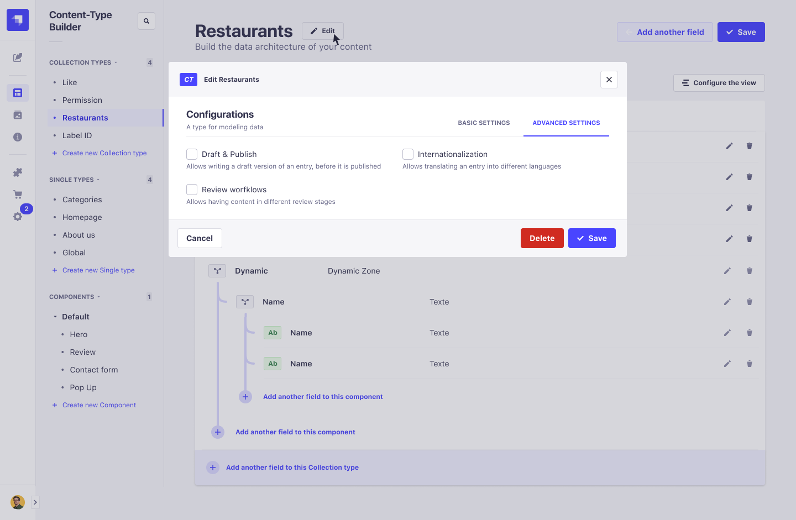Collapse the Default components group
The height and width of the screenshot is (520, 796).
point(54,316)
